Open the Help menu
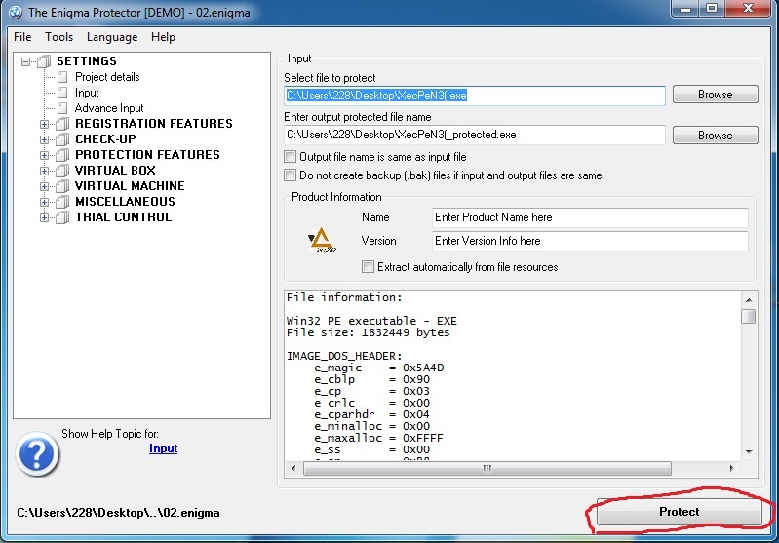This screenshot has height=543, width=779. [164, 37]
